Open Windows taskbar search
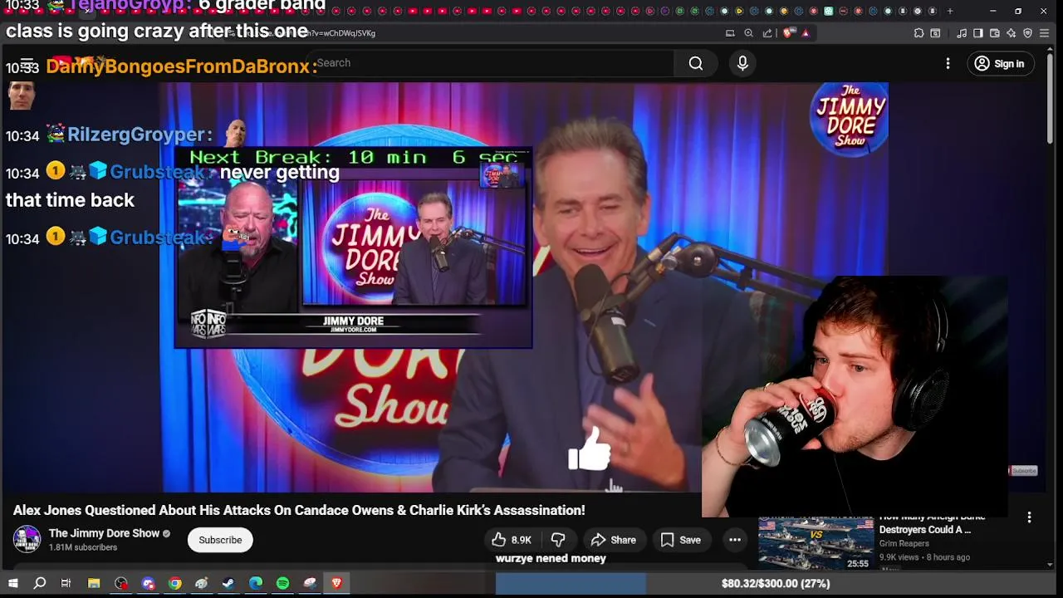The width and height of the screenshot is (1063, 598). coord(39,583)
